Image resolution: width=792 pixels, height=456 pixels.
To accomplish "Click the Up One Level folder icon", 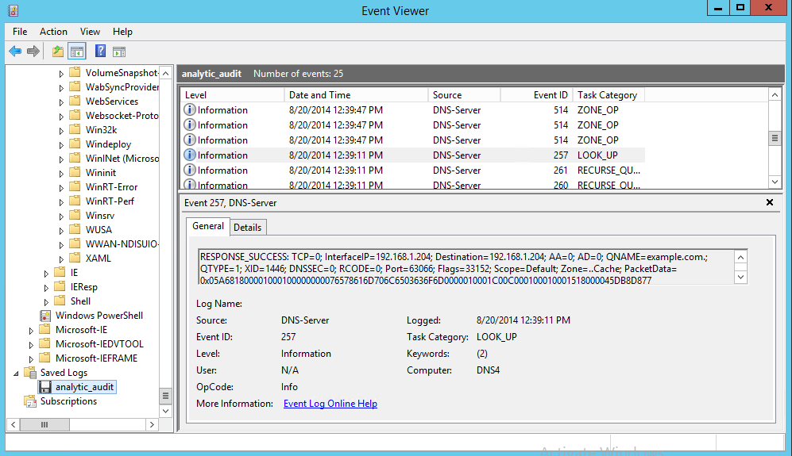I will (57, 52).
